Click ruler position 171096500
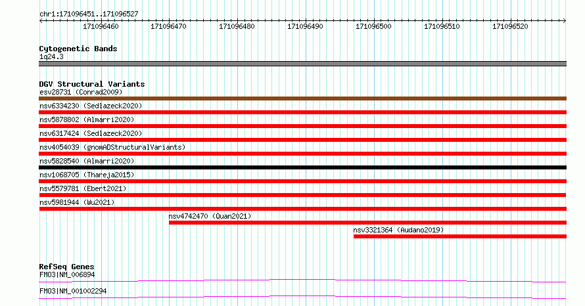The width and height of the screenshot is (585, 306). click(x=373, y=26)
